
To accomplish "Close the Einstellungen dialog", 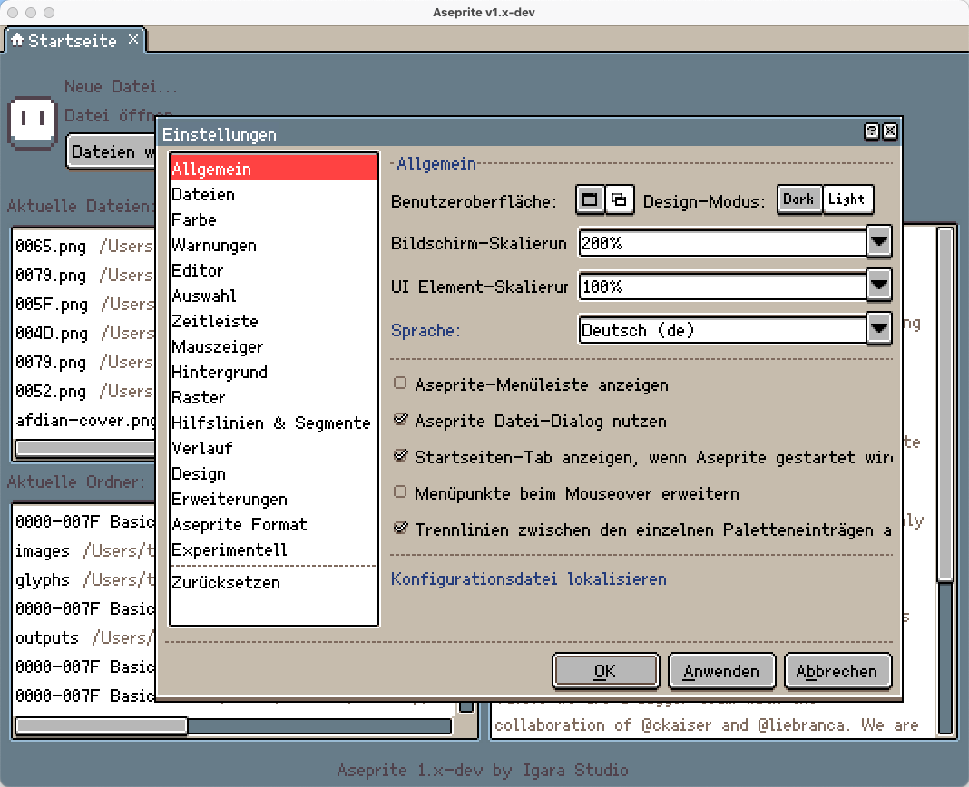I will coord(890,131).
